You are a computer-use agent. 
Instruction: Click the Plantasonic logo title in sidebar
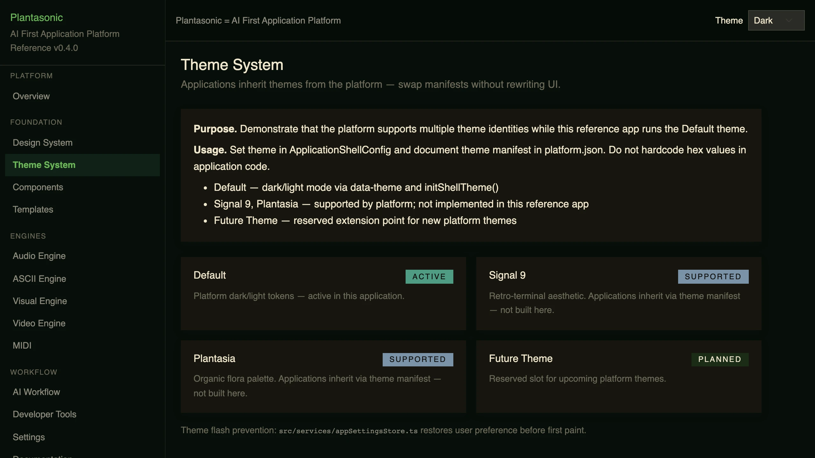tap(37, 17)
